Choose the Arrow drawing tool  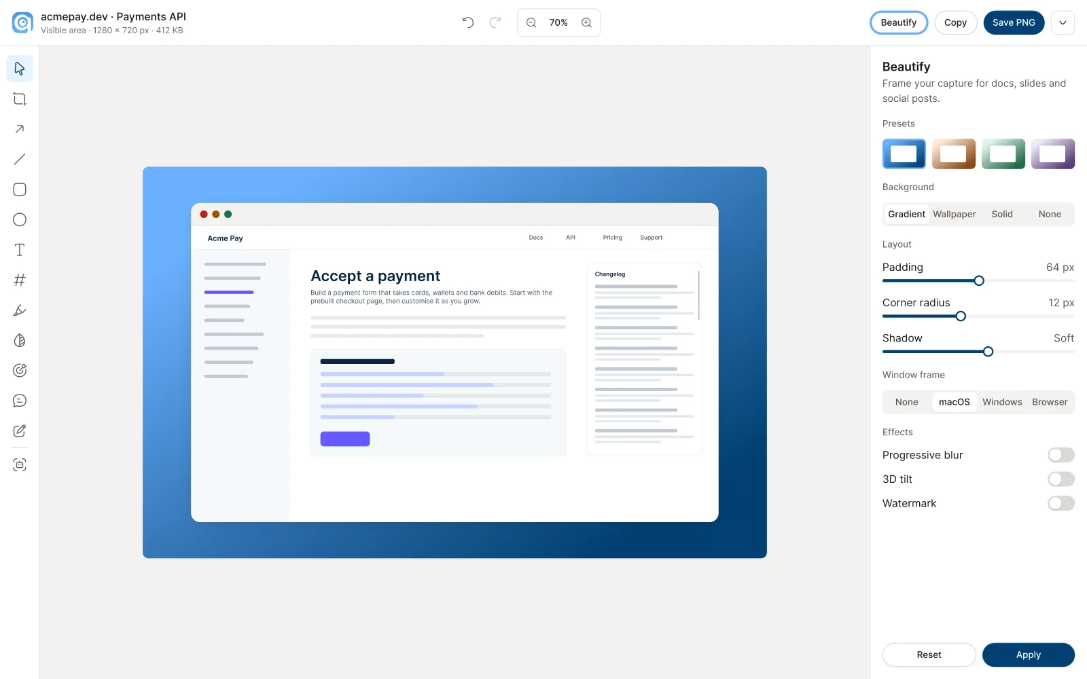(x=20, y=129)
